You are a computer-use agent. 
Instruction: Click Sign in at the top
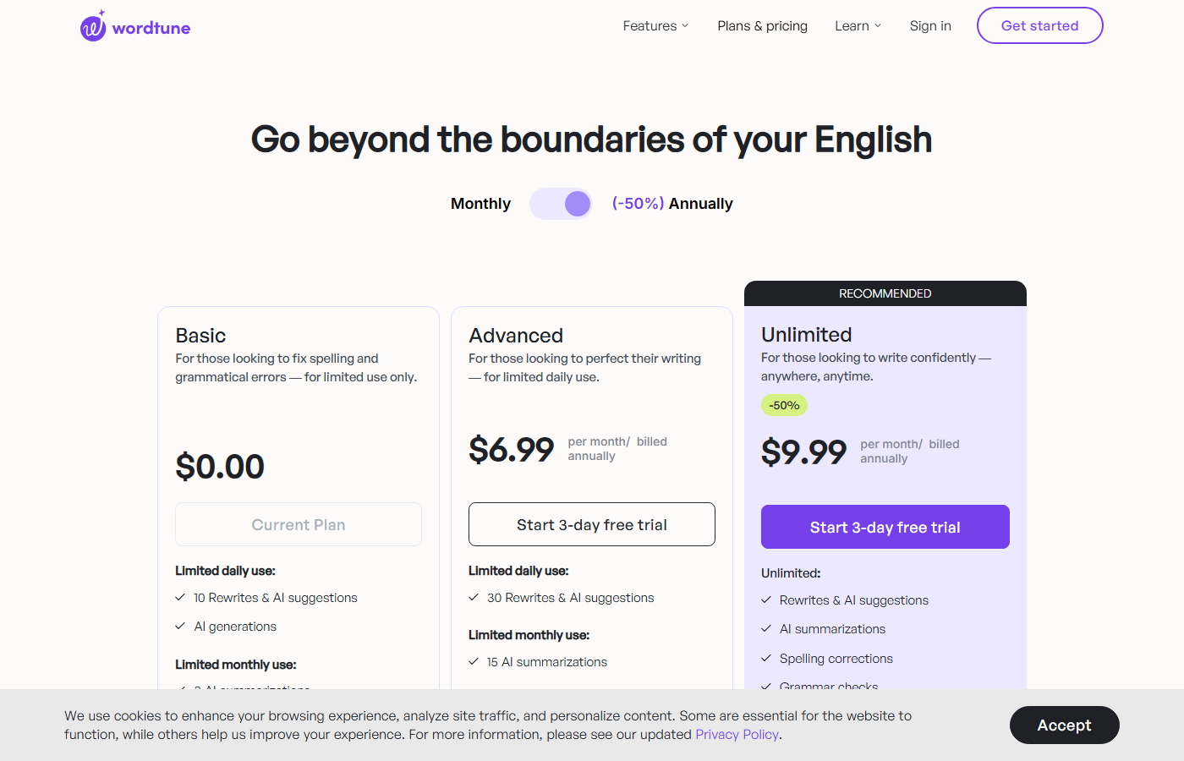(x=930, y=25)
